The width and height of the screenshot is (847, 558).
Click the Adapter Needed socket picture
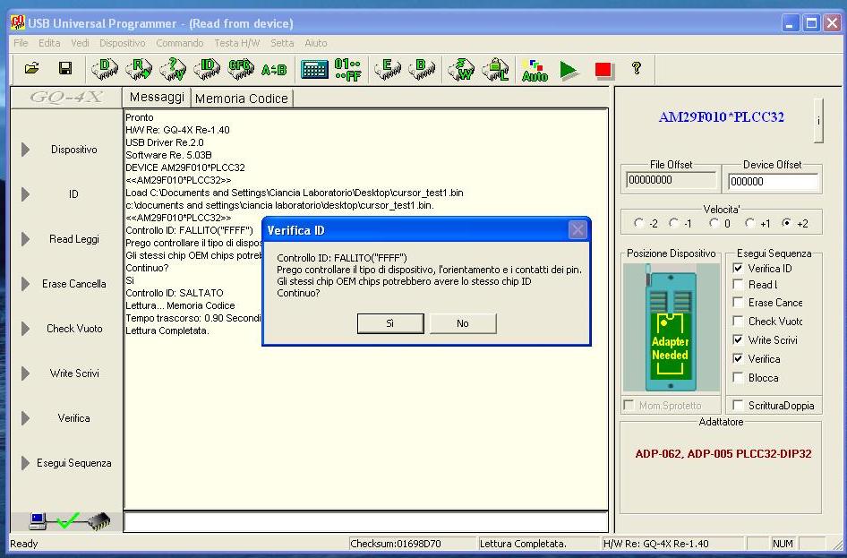point(671,327)
